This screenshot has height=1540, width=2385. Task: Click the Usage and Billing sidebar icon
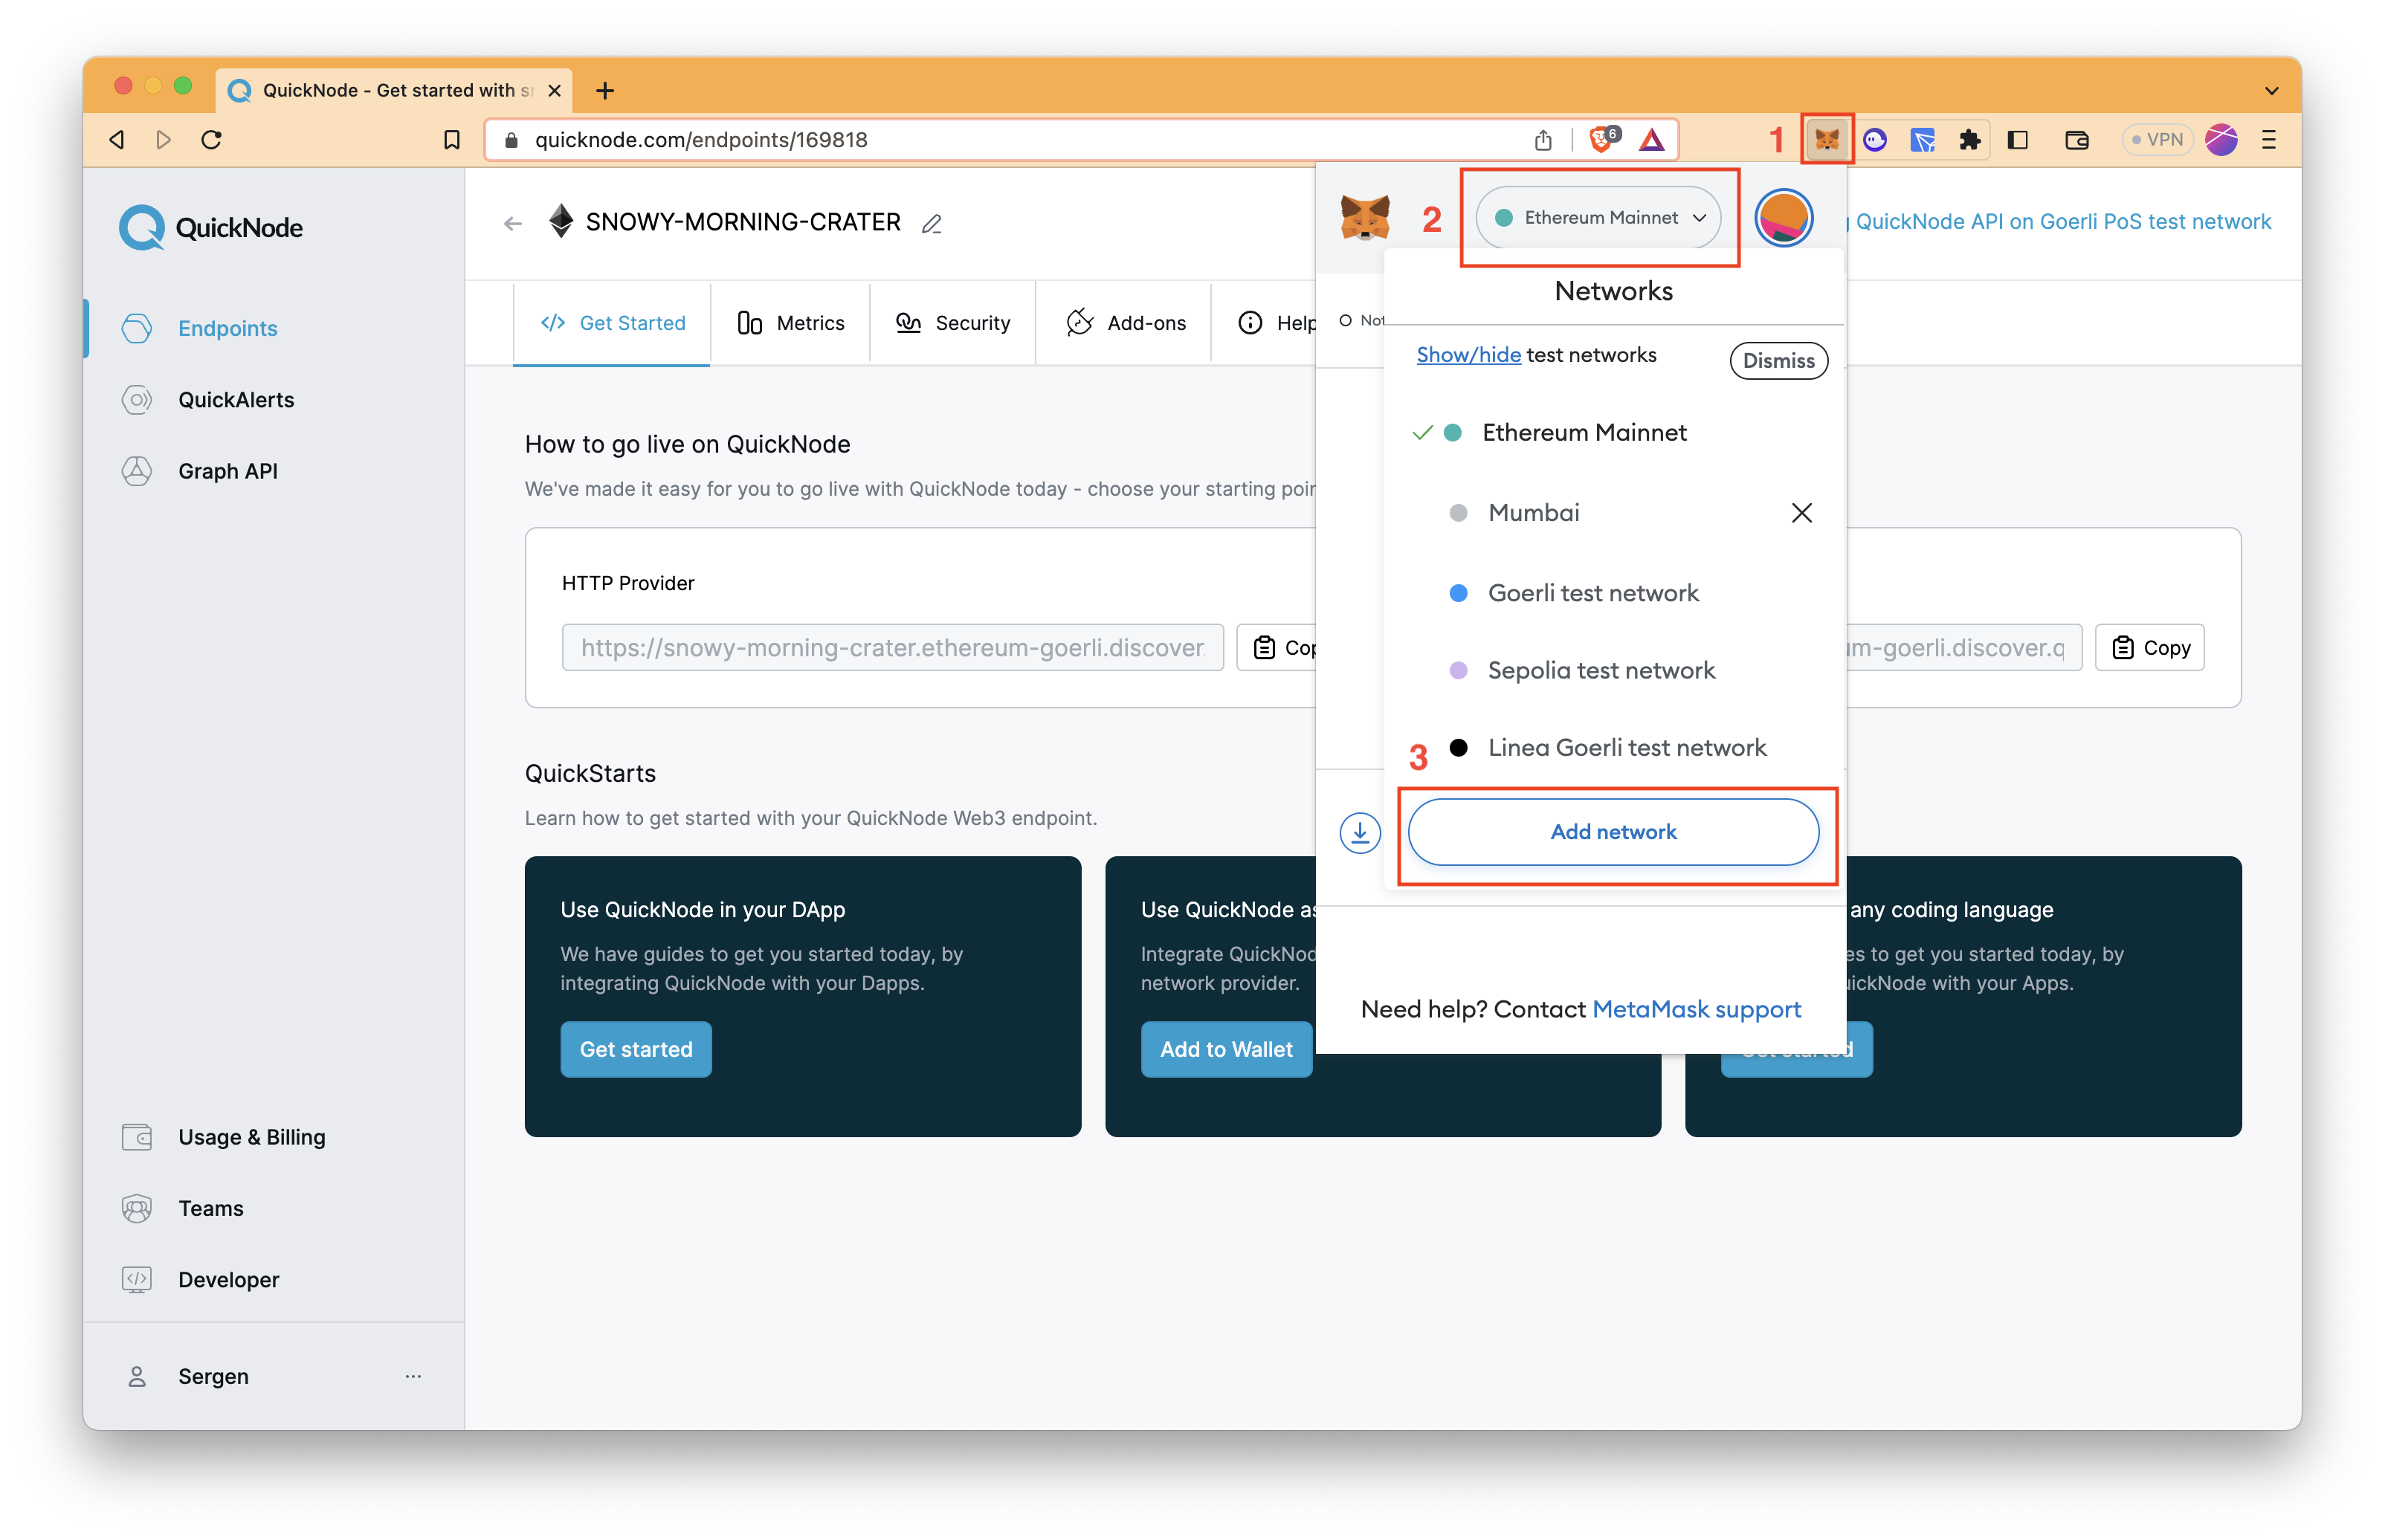click(x=139, y=1136)
